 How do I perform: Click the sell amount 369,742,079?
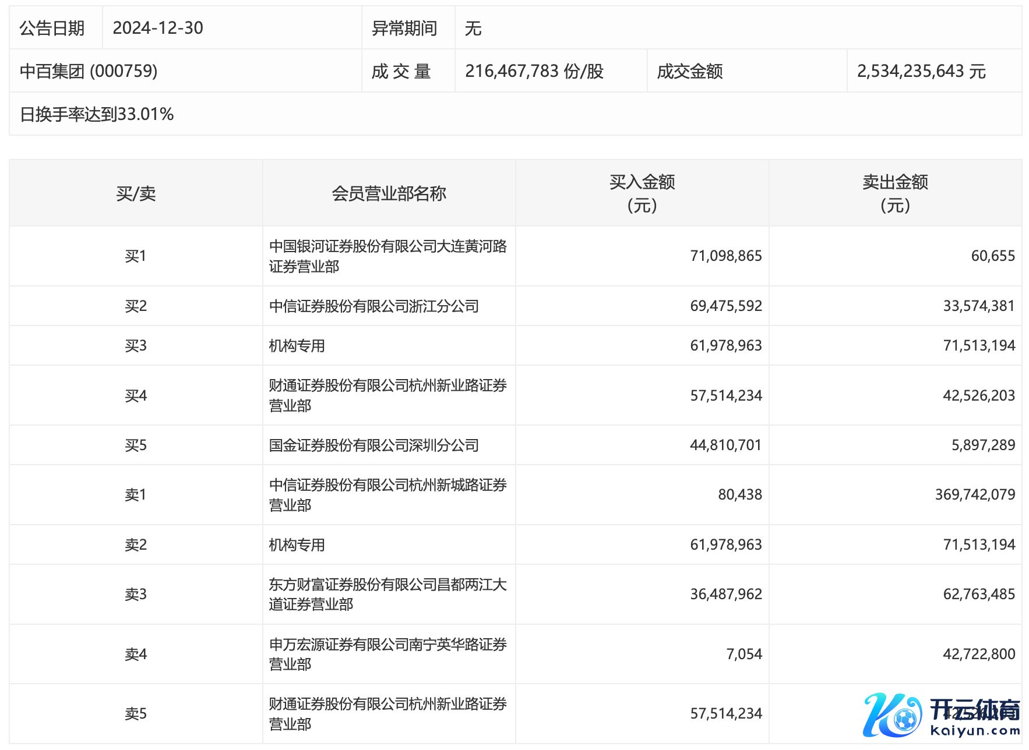coord(975,495)
